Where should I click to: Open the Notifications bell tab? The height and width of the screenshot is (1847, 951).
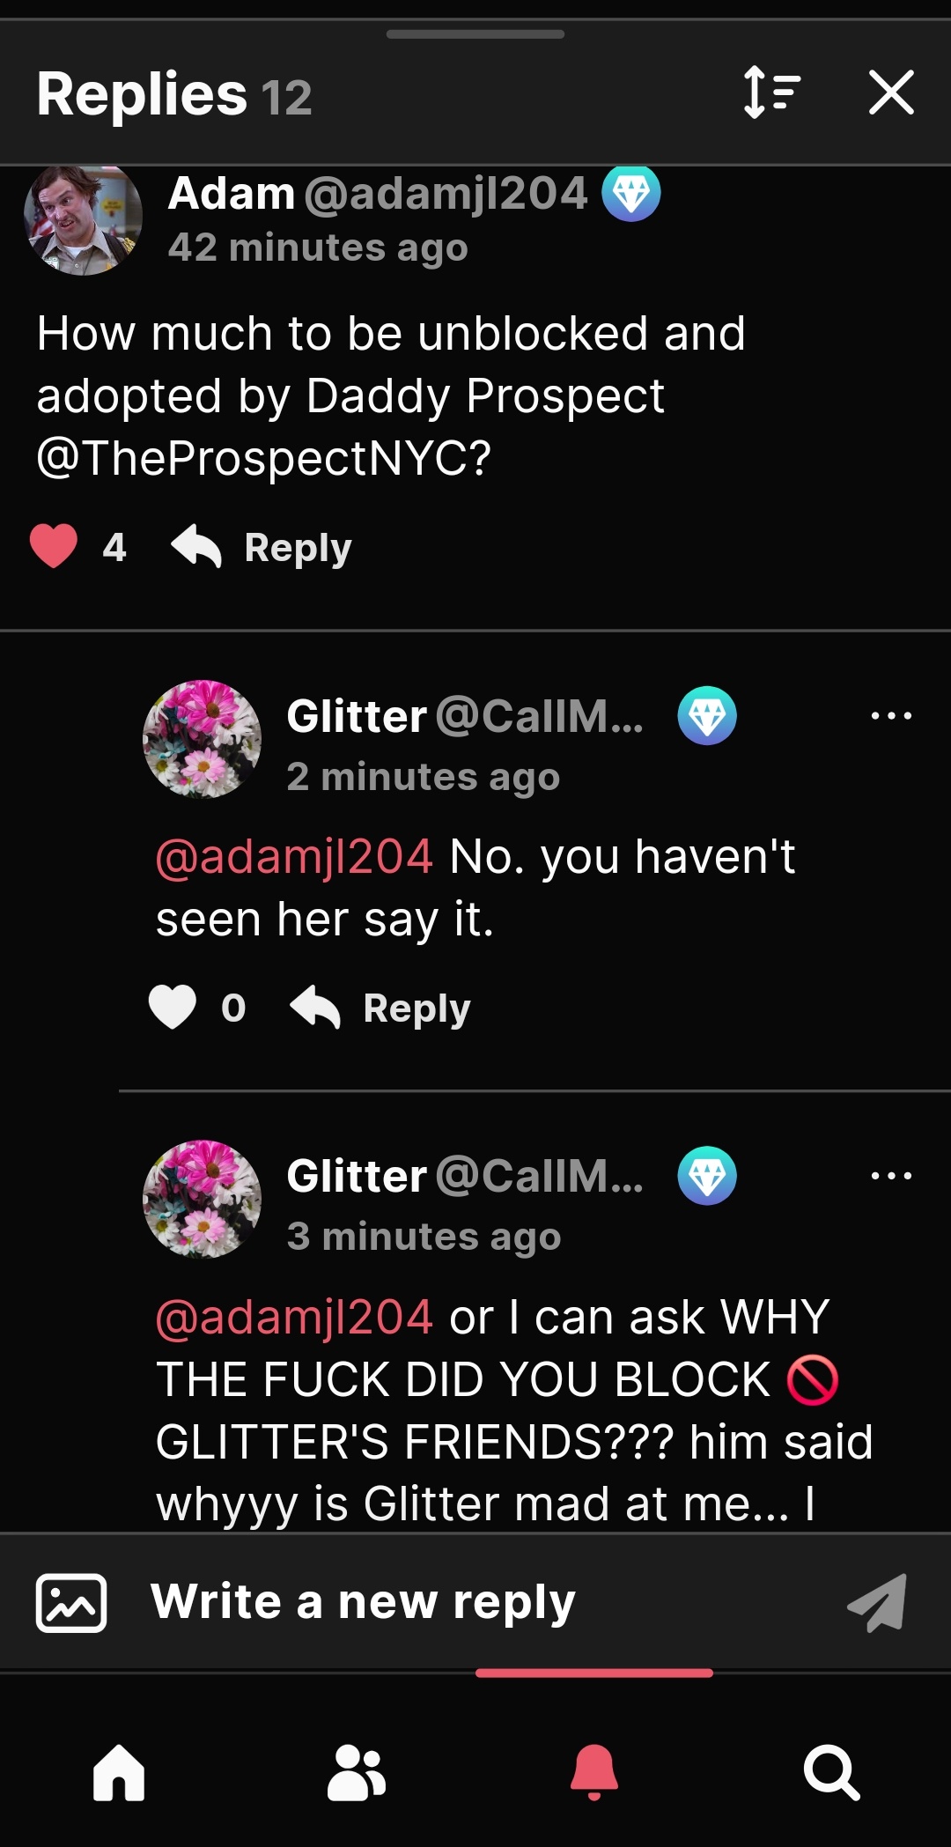coord(594,1772)
